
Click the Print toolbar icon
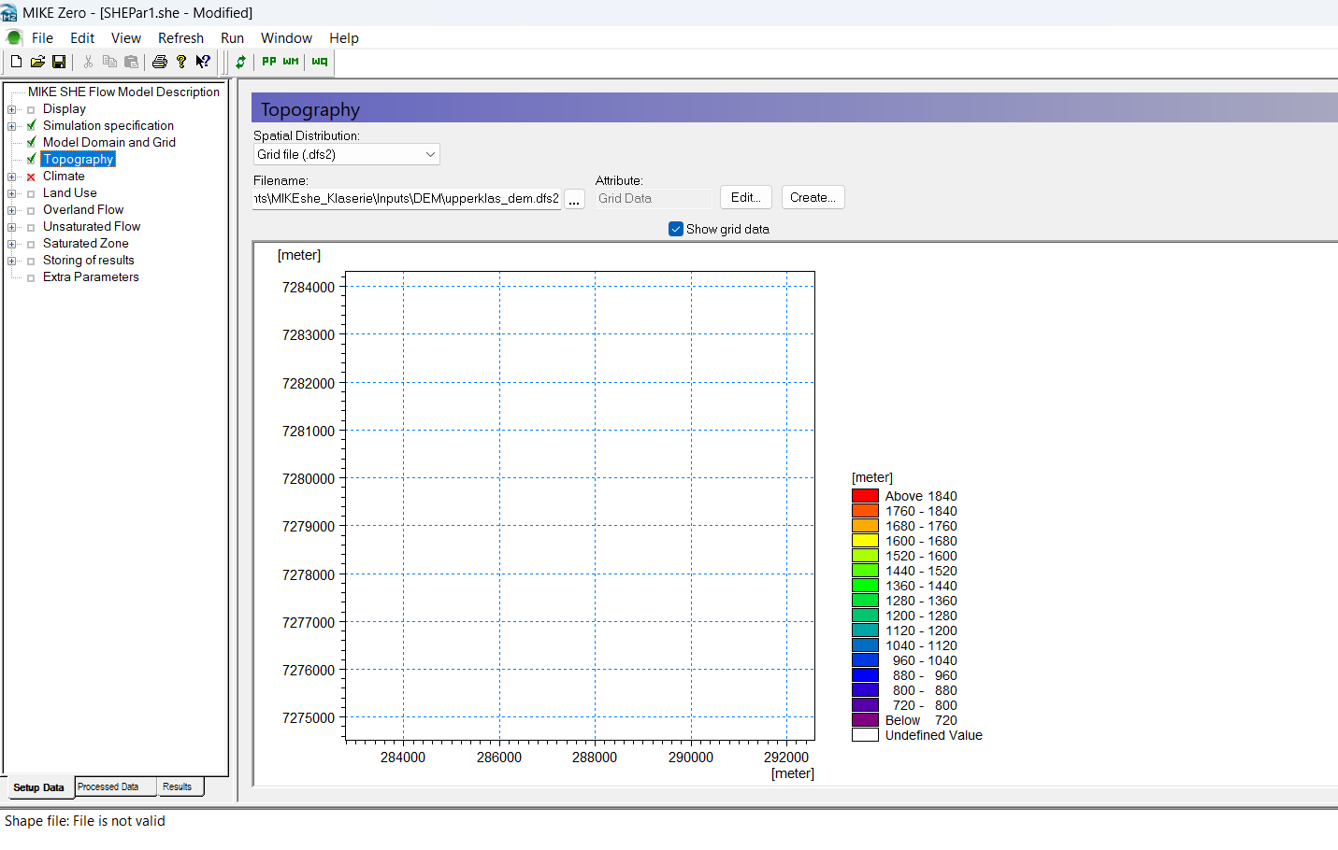(x=160, y=62)
